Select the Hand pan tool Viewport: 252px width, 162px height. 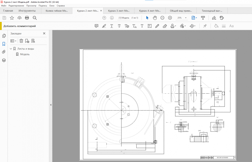(155, 18)
